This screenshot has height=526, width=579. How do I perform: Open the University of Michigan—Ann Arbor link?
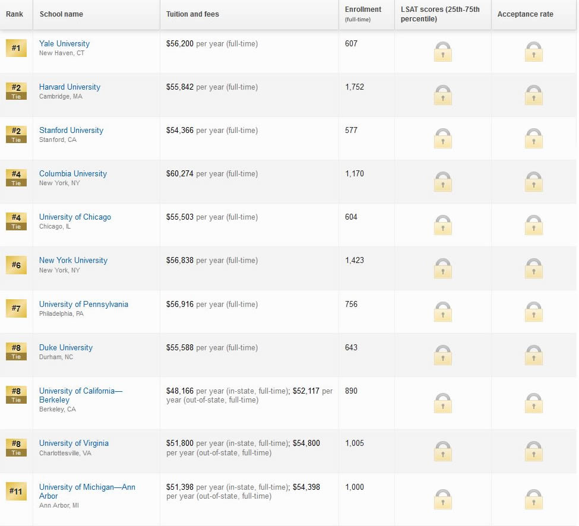click(87, 491)
